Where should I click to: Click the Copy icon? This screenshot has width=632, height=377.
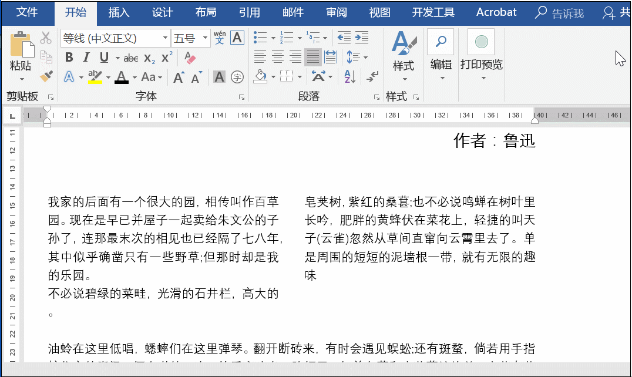46,57
